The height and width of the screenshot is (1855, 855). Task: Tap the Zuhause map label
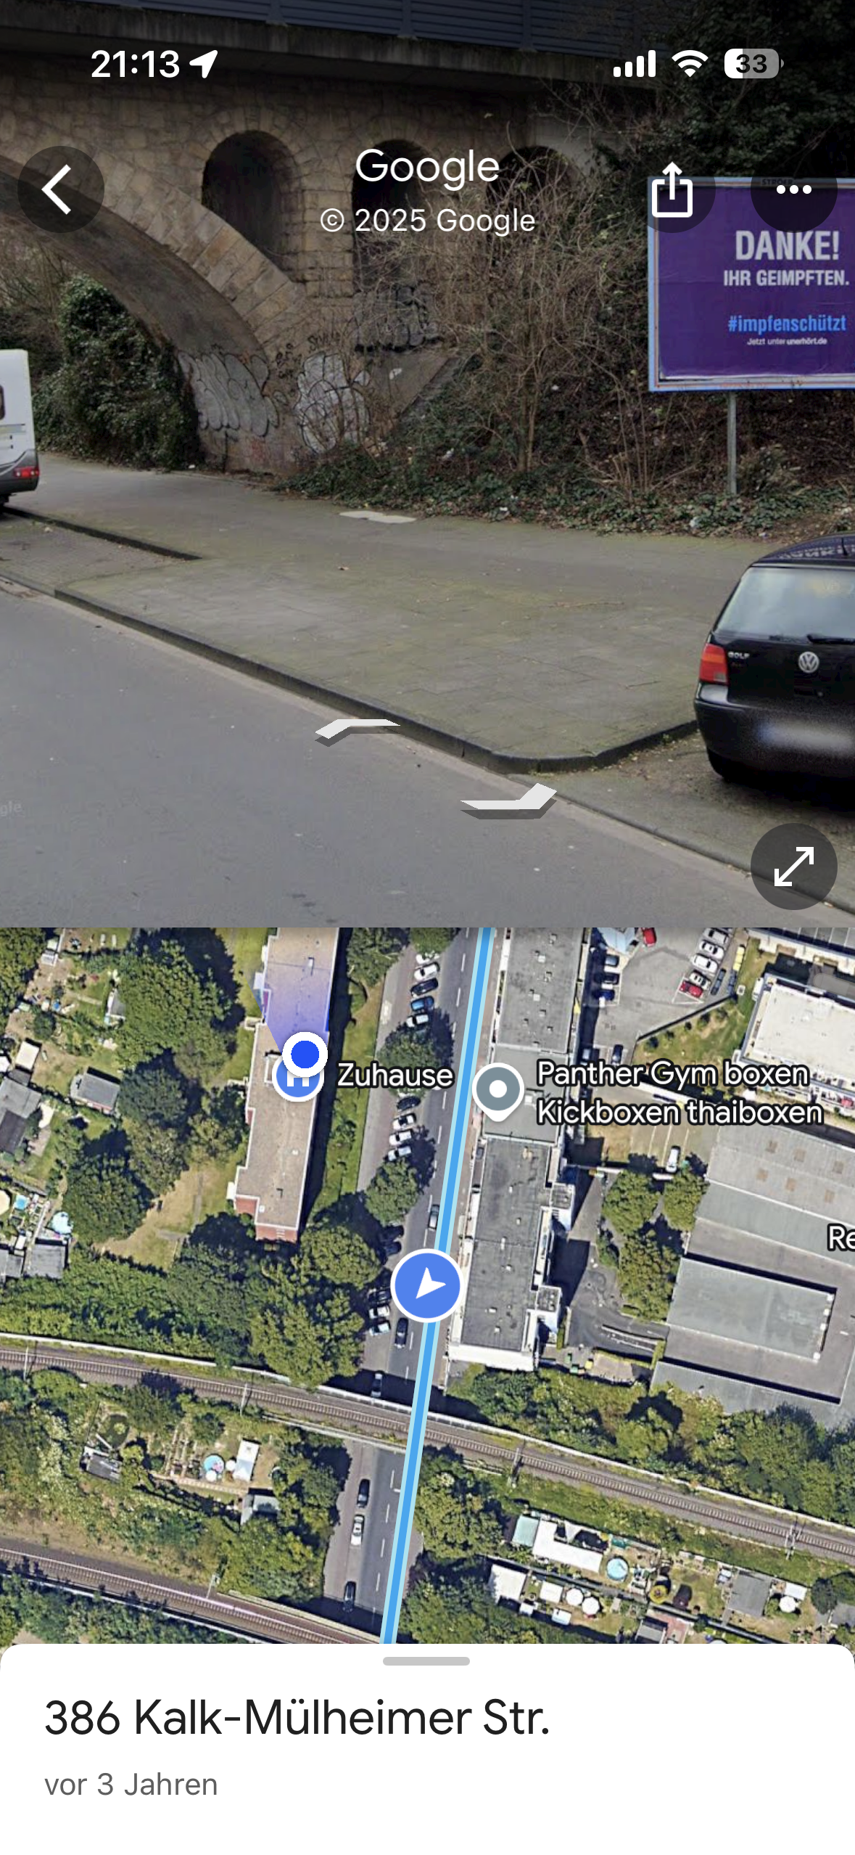pyautogui.click(x=395, y=1075)
